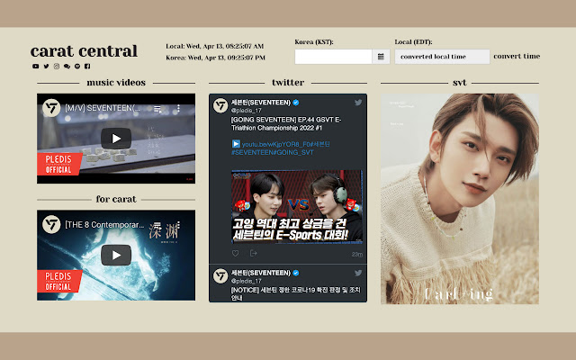The image size is (576, 360).
Task: Click Twitter bird on GOING SEVENTEEN tweet
Action: 358,103
